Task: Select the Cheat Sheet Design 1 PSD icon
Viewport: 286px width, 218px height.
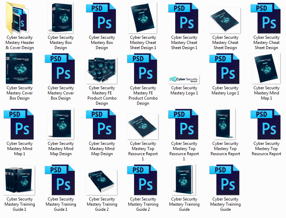Action: click(x=183, y=18)
